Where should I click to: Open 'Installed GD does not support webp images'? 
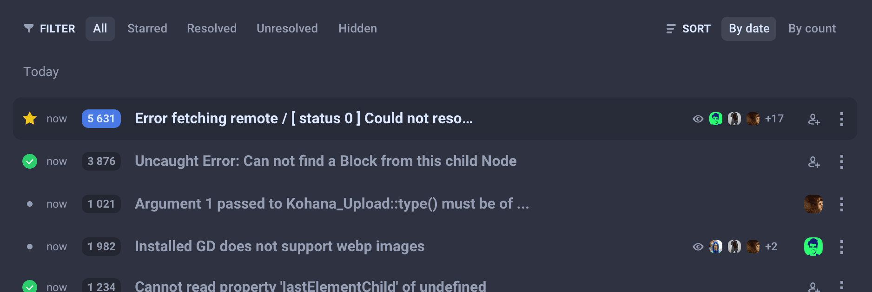[279, 247]
